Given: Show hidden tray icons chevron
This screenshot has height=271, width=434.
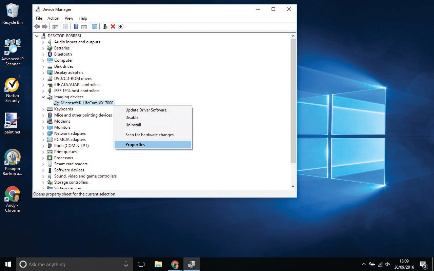Looking at the screenshot, I should pos(364,264).
